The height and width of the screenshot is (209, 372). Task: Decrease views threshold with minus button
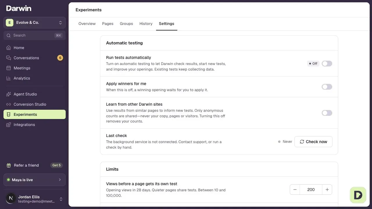click(295, 190)
